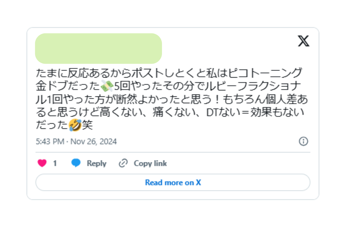Click the tweet line starting with 金ドブだった
341x227 pixels.
pyautogui.click(x=172, y=86)
